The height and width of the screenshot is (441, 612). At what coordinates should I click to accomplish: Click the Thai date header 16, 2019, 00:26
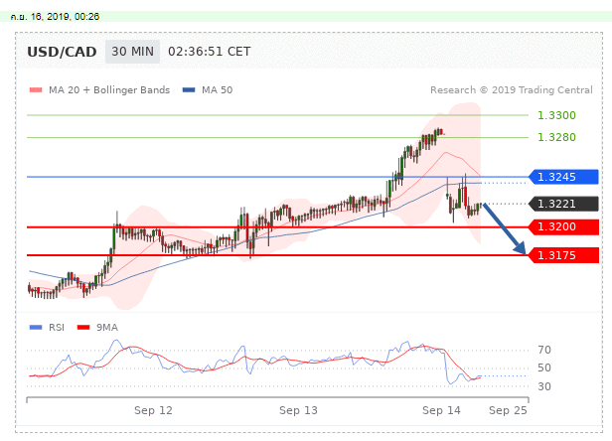(55, 17)
